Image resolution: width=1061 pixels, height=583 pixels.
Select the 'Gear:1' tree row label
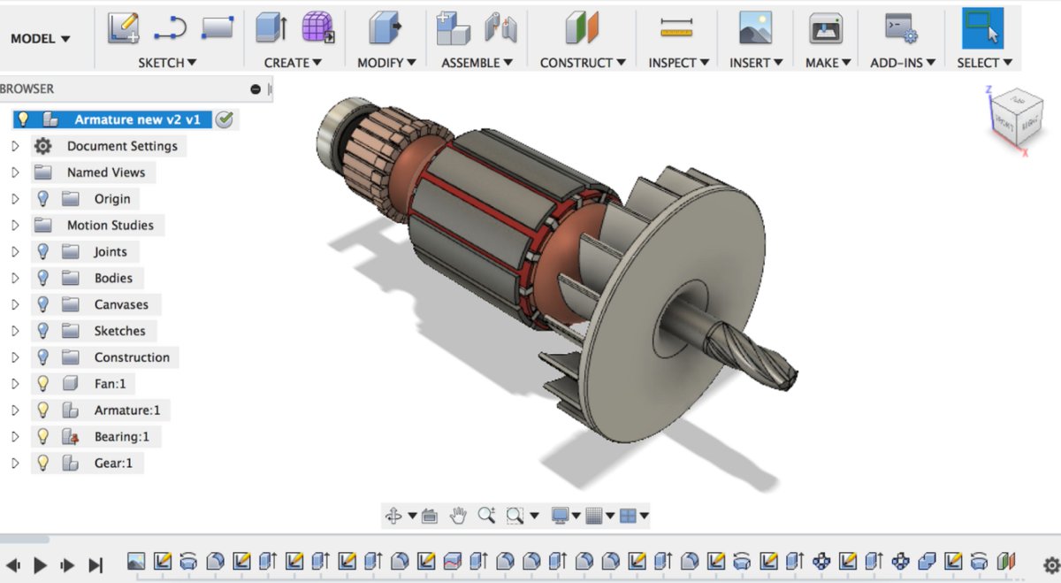tap(113, 463)
